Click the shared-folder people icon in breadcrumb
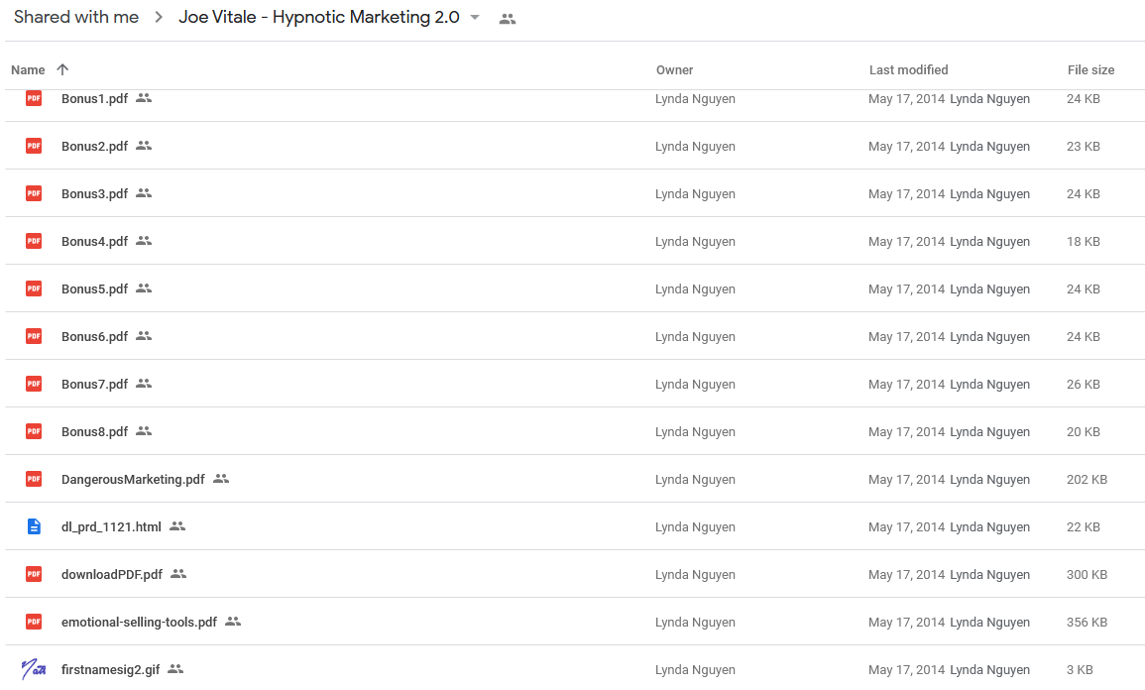Screen dimensions: 1145x690 (x=508, y=20)
